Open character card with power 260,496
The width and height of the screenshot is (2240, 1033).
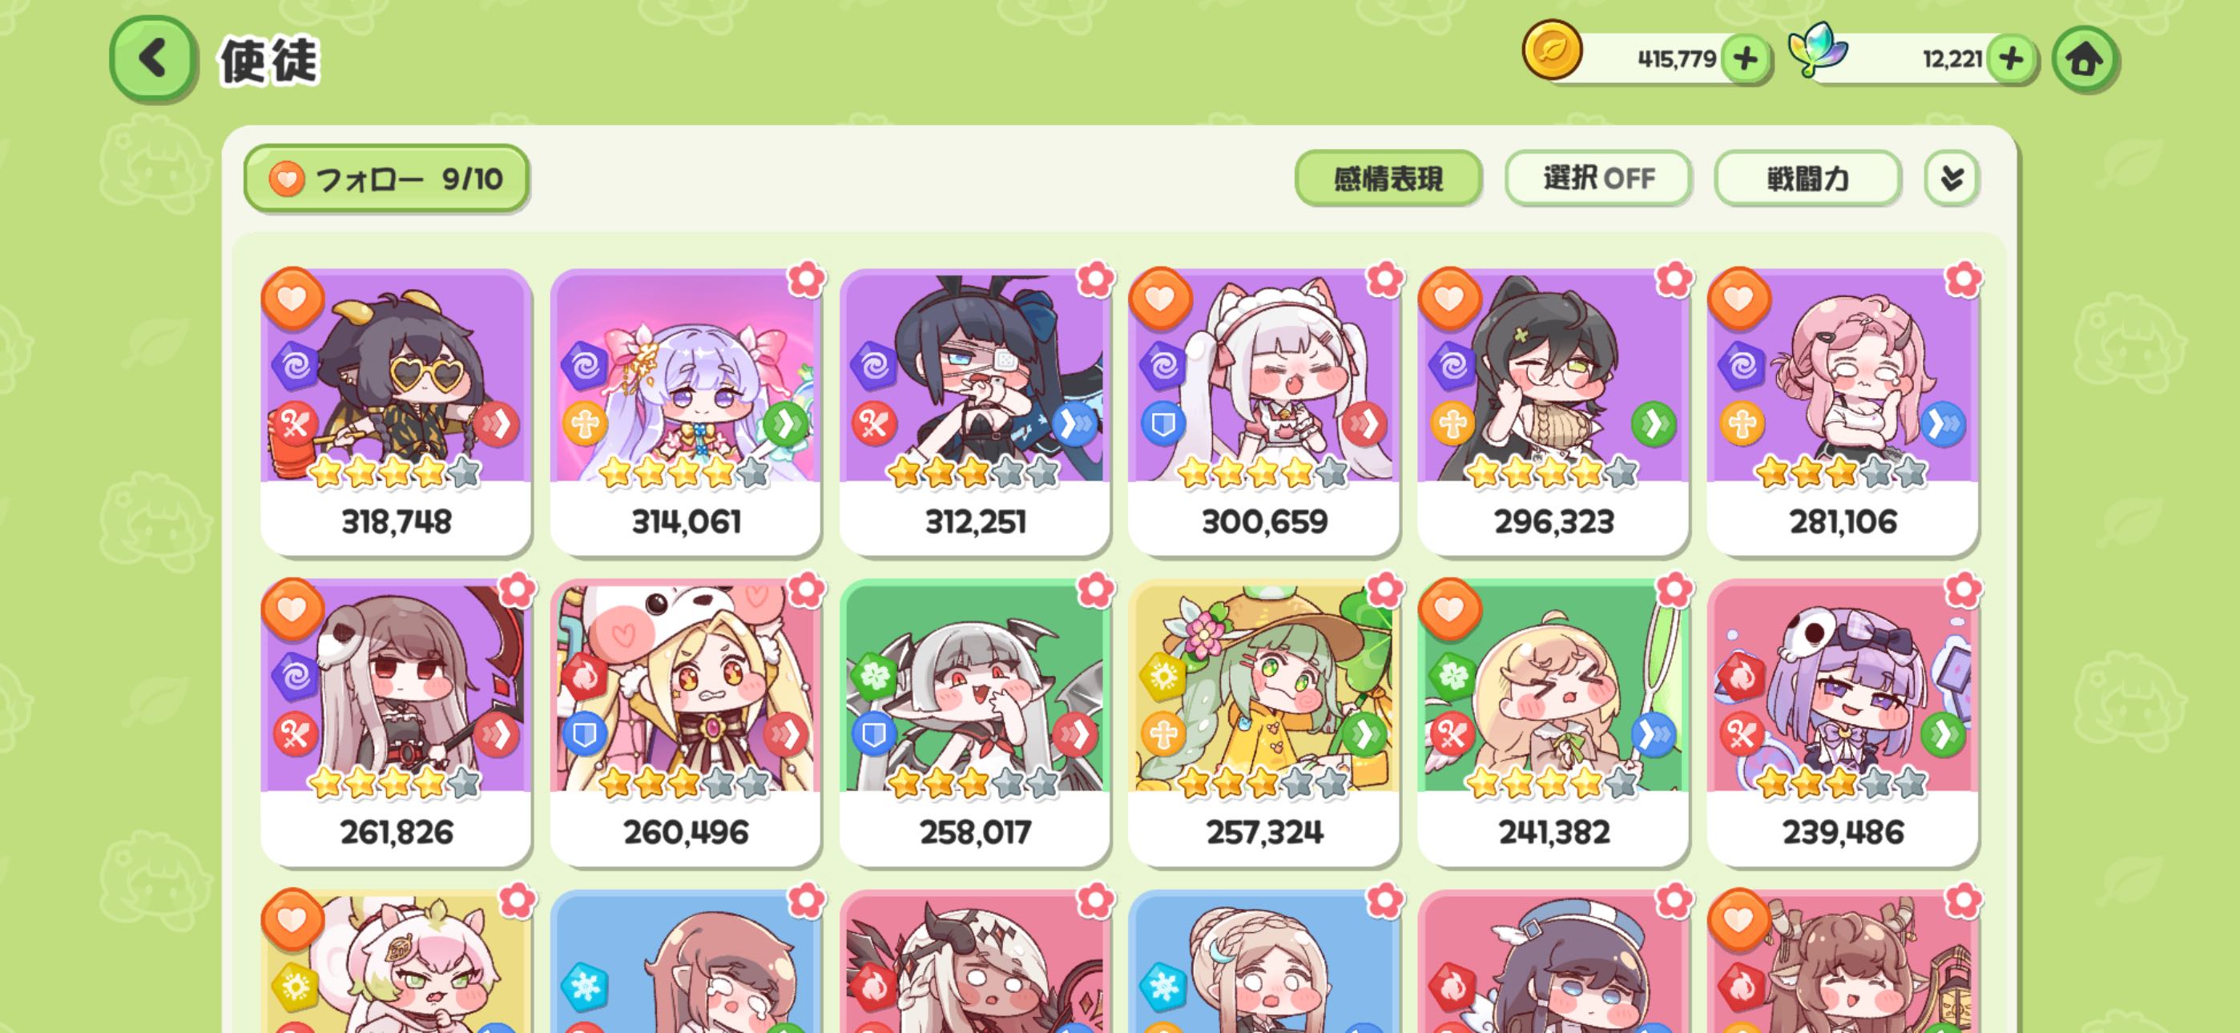coord(685,721)
